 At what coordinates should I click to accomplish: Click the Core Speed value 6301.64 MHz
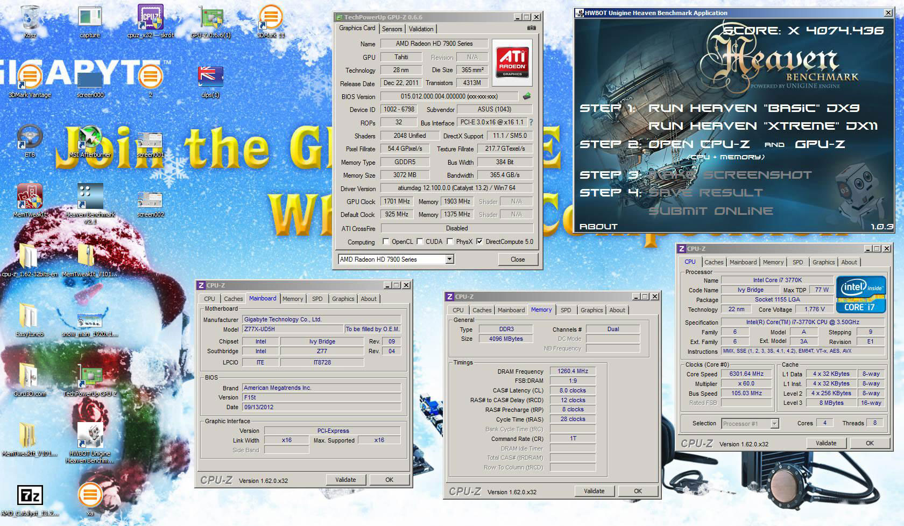(x=746, y=374)
